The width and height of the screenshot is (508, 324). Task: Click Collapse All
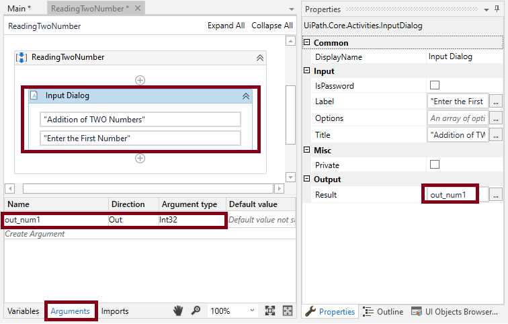272,26
